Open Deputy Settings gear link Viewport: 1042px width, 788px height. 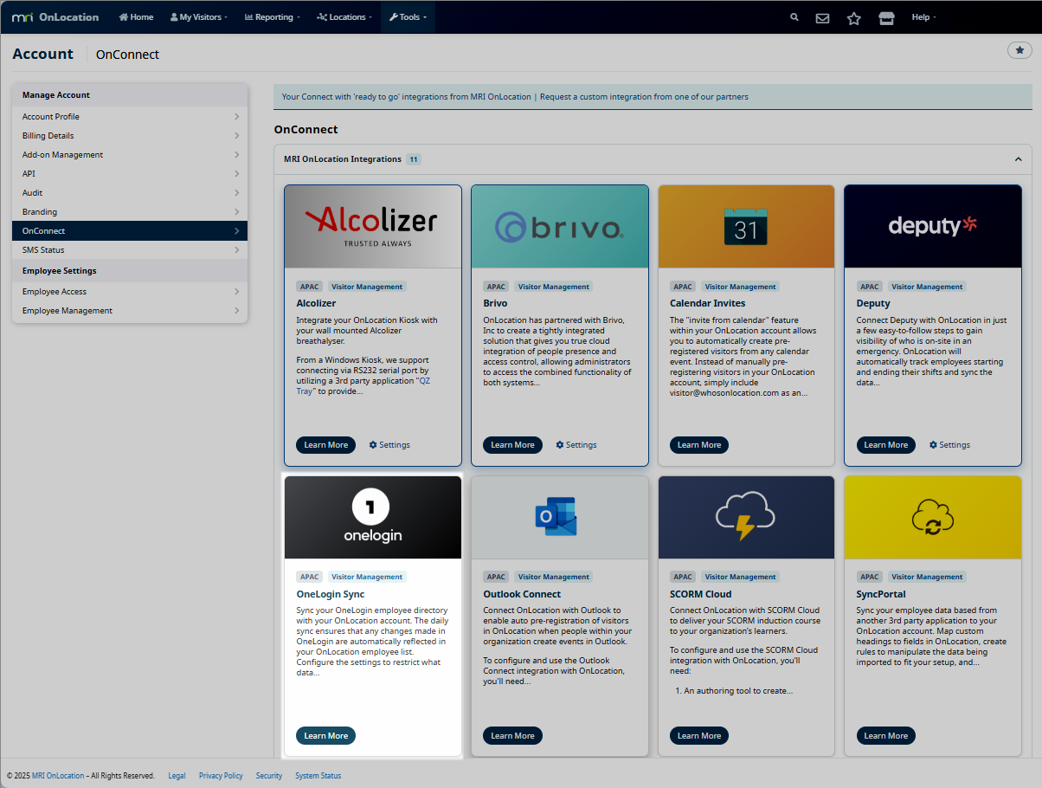coord(949,445)
